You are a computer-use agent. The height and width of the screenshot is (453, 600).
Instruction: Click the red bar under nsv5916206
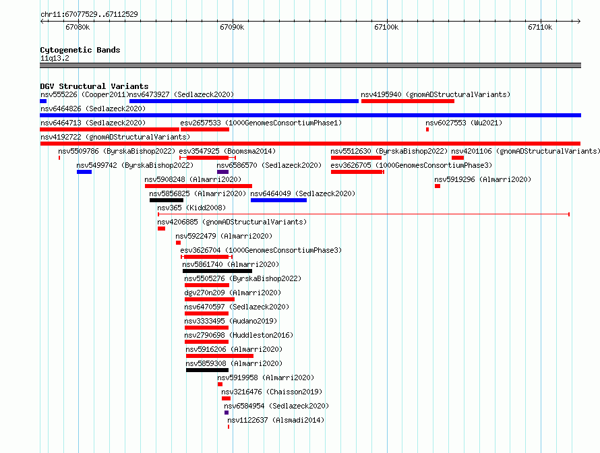tap(220, 356)
